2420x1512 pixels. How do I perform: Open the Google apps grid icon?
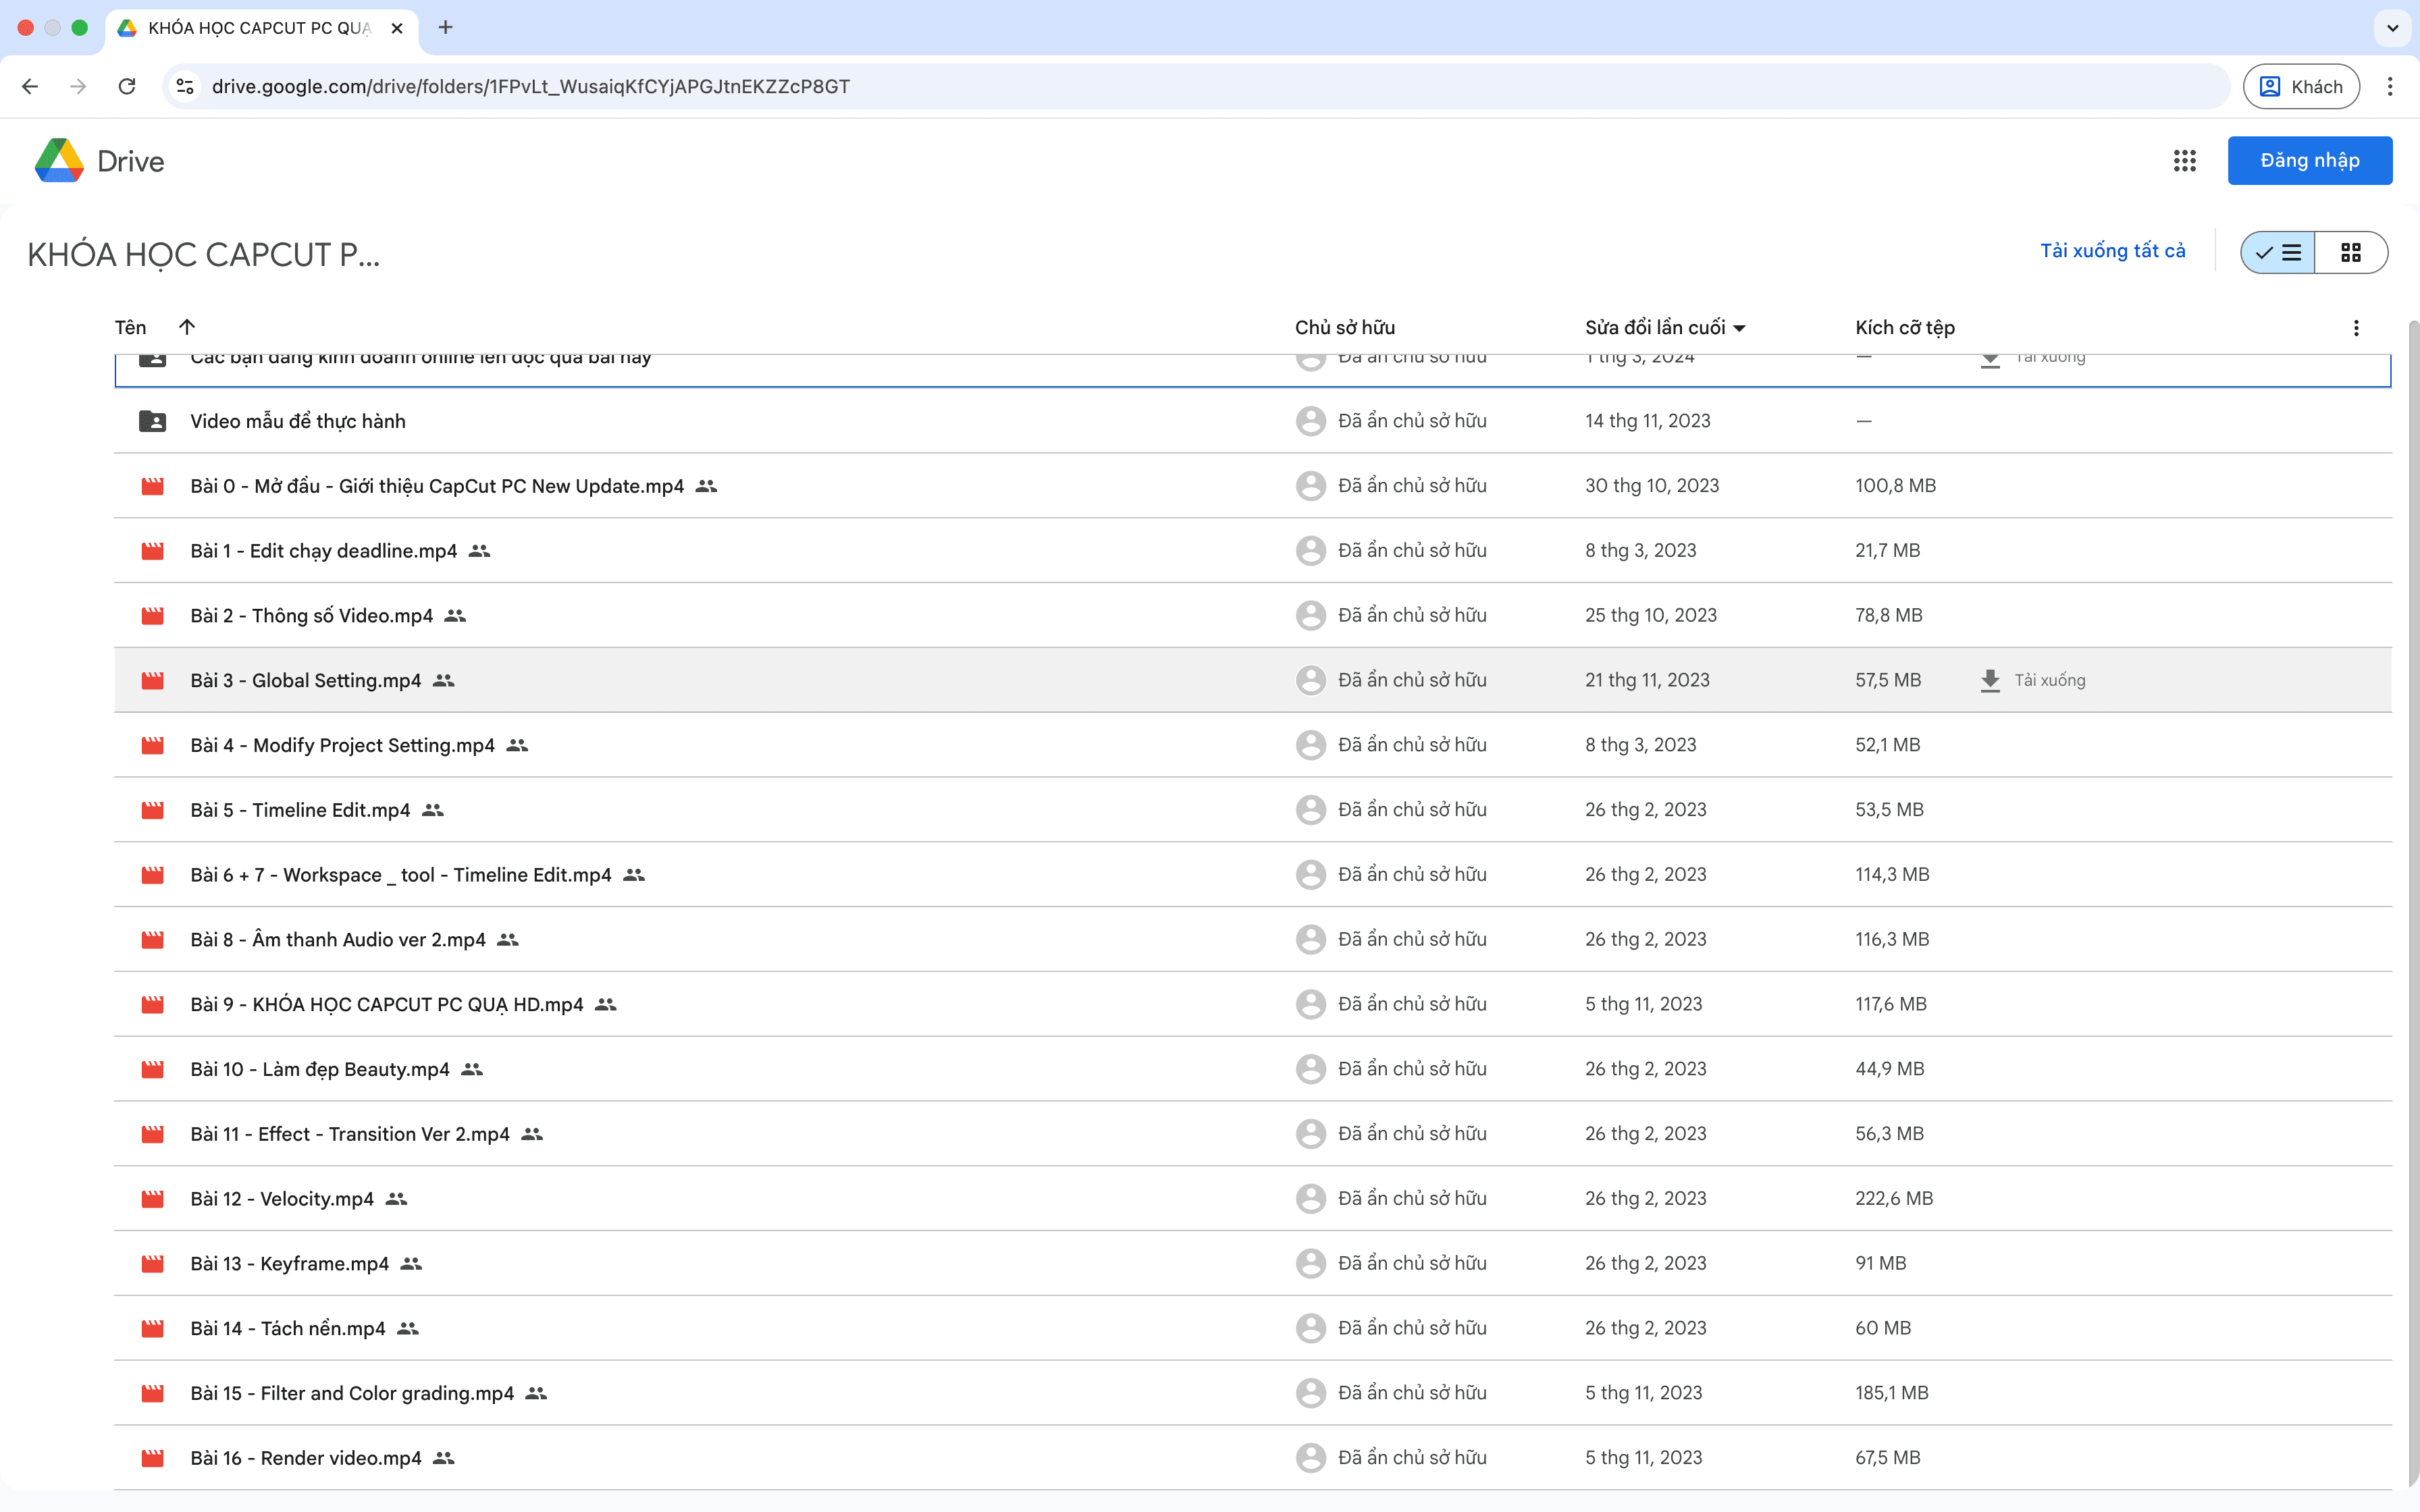pyautogui.click(x=2184, y=161)
